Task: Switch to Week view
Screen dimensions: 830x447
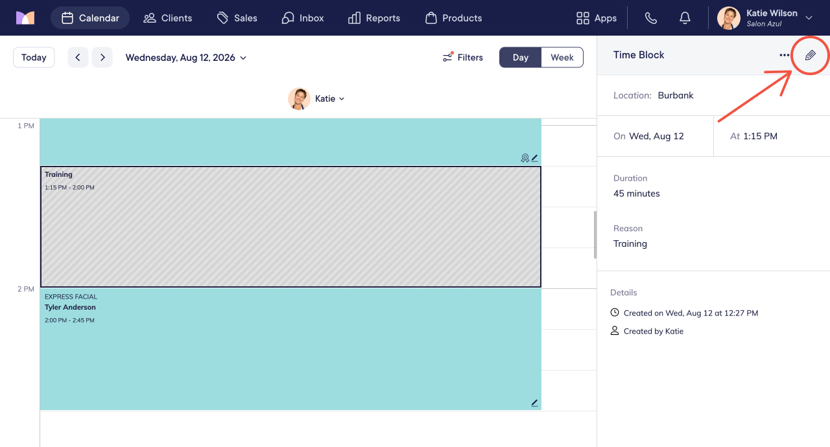Action: pos(562,57)
